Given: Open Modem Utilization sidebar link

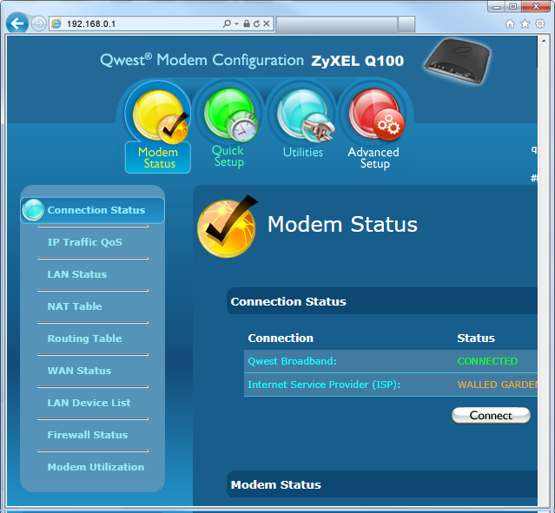Looking at the screenshot, I should (x=96, y=467).
